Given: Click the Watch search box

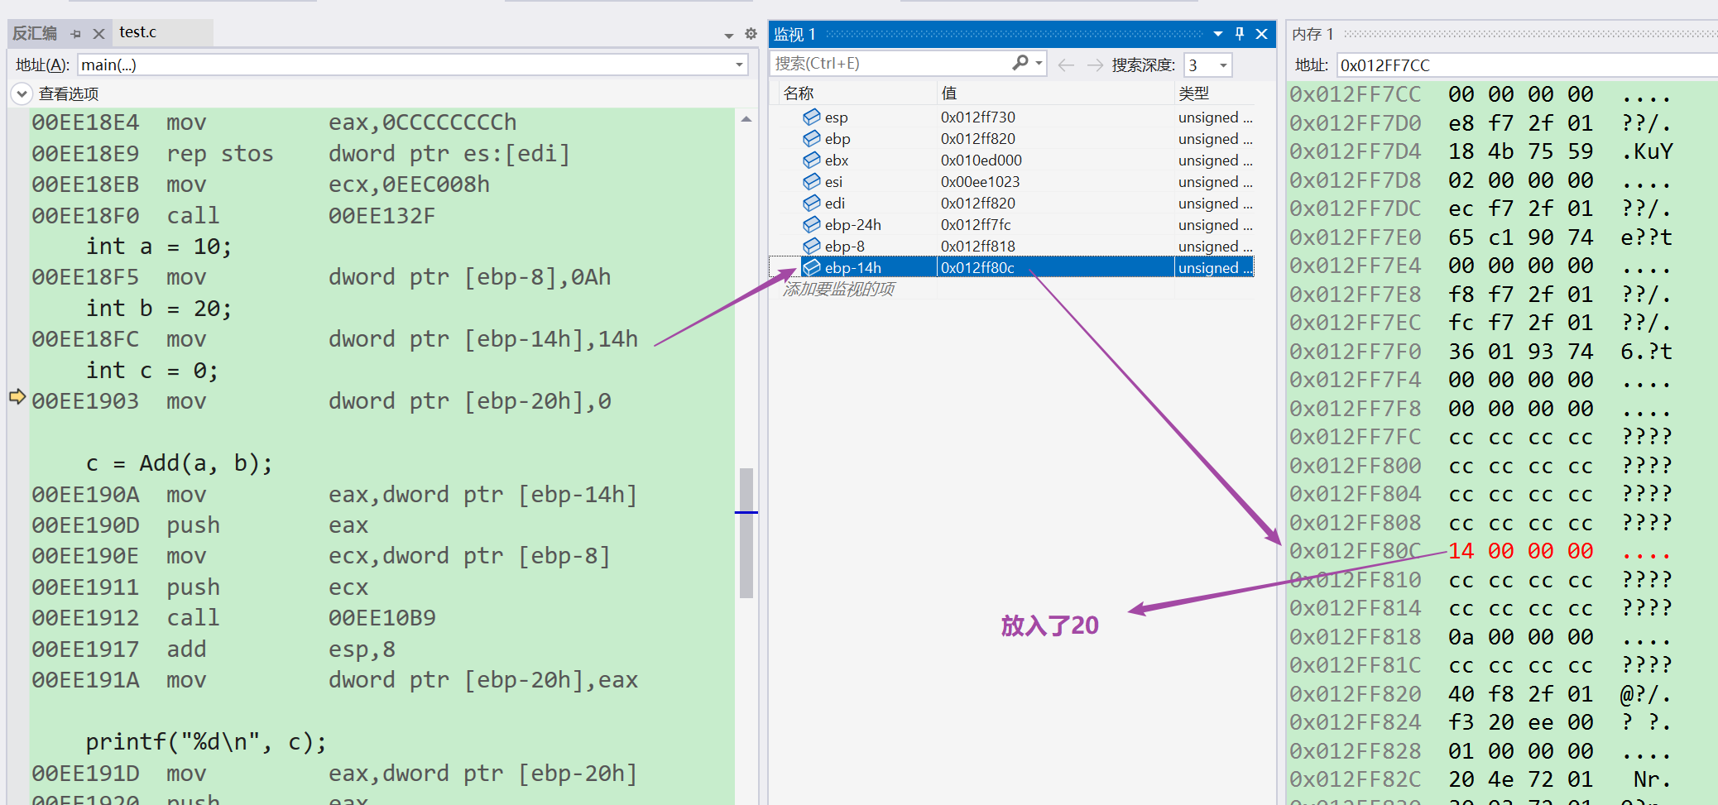Looking at the screenshot, I should (x=890, y=64).
